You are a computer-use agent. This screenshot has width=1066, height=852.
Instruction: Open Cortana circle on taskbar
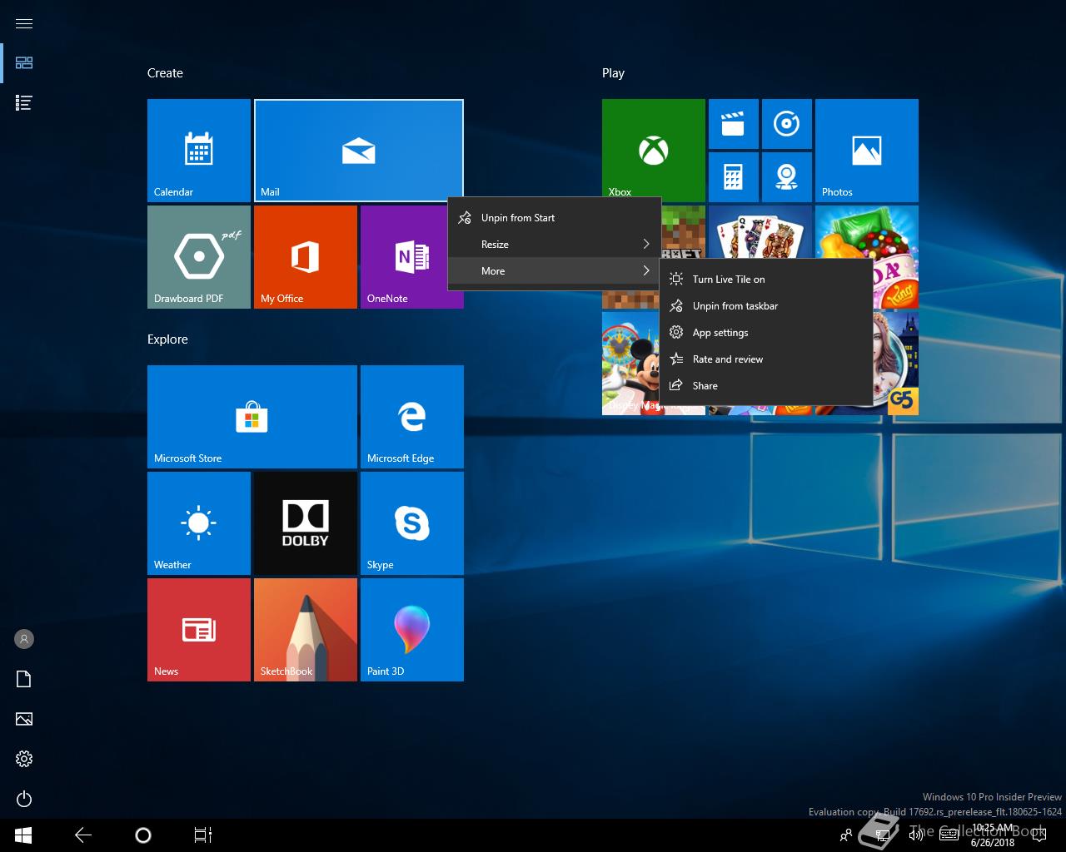point(143,835)
